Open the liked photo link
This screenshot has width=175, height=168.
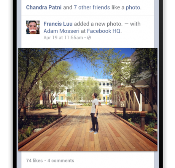click(133, 8)
